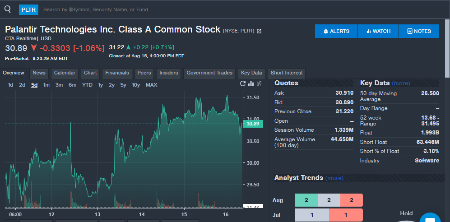Click the -0.3303 [-1.06%] change value
Viewport: 450px width, 222px height.
pos(72,48)
